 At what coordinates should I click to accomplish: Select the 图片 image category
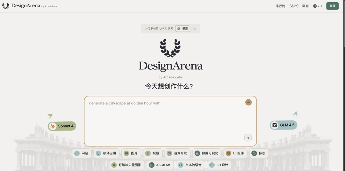[131, 153]
